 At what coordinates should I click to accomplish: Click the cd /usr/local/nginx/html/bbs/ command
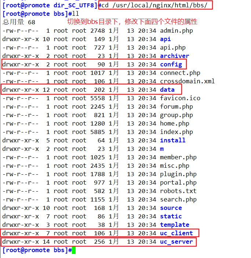pyautogui.click(x=154, y=6)
